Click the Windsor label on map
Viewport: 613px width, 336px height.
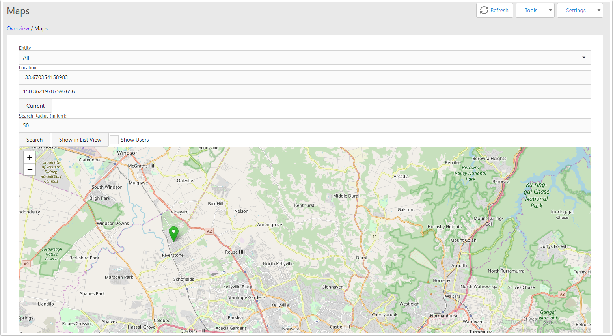coord(127,153)
